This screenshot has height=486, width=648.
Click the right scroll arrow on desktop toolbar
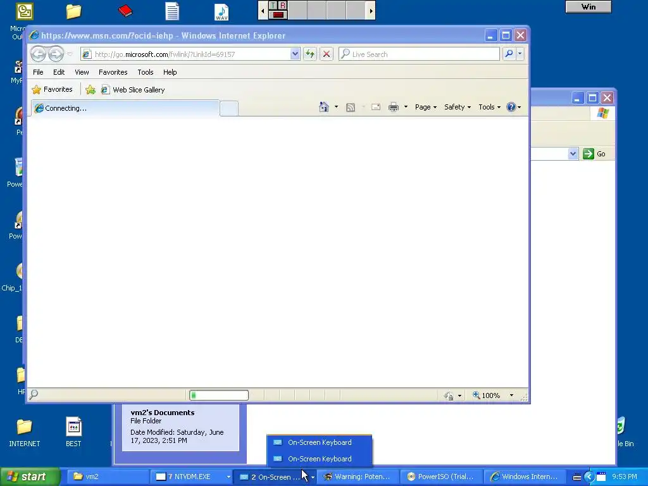[x=371, y=10]
